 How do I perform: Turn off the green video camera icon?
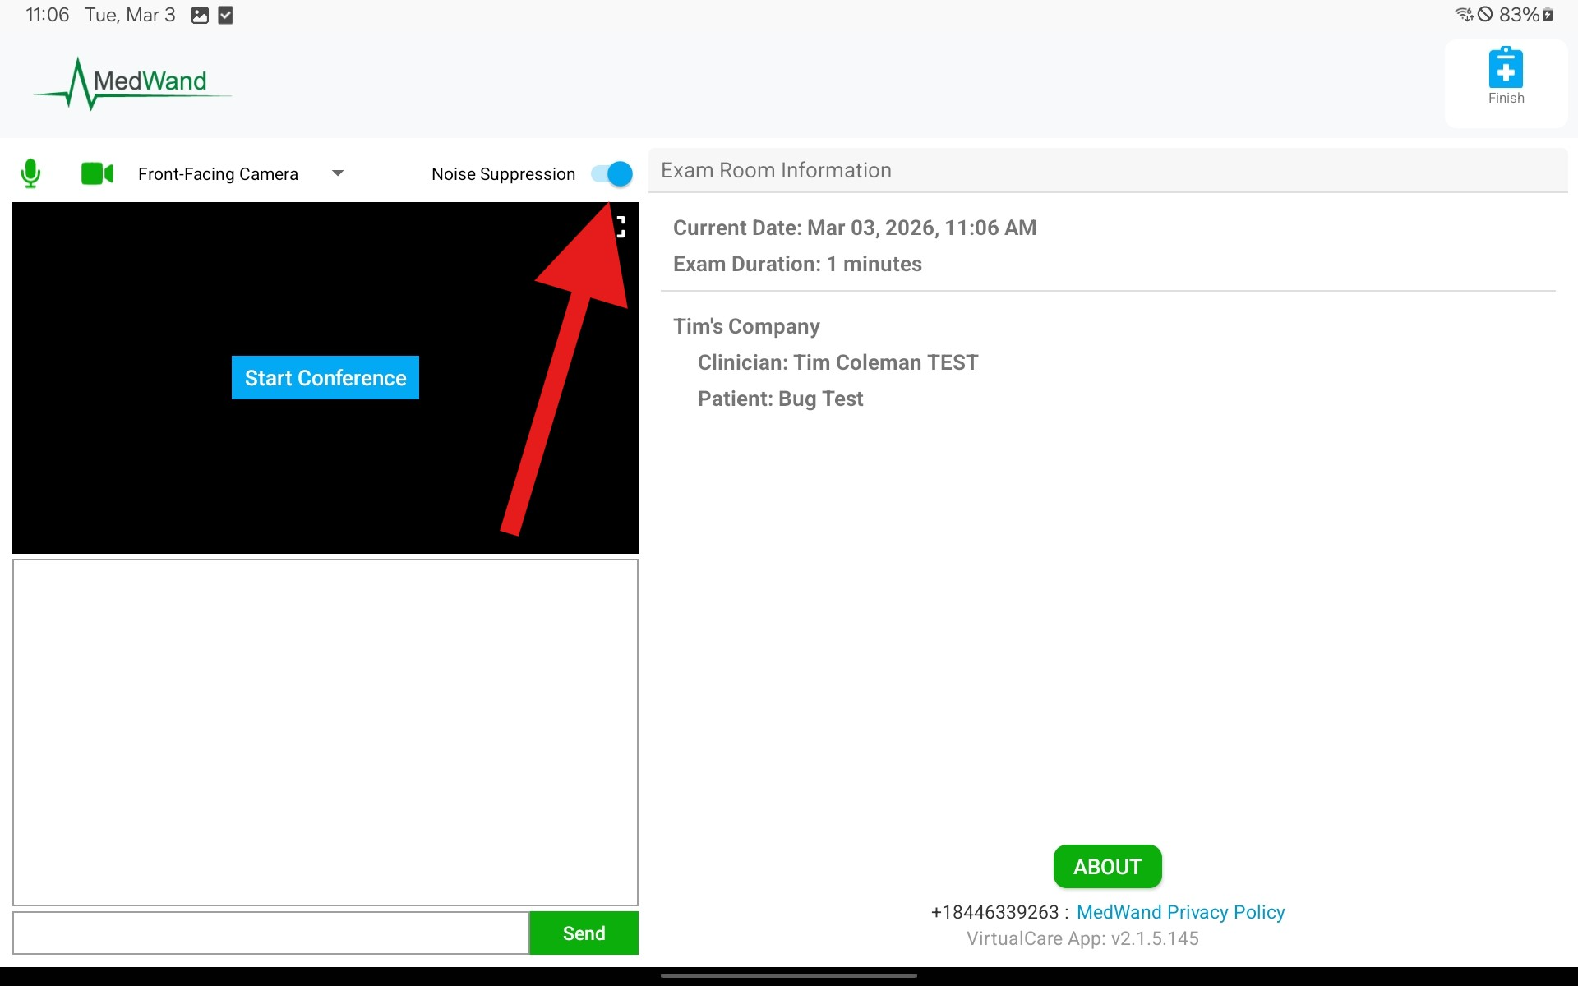click(x=97, y=173)
